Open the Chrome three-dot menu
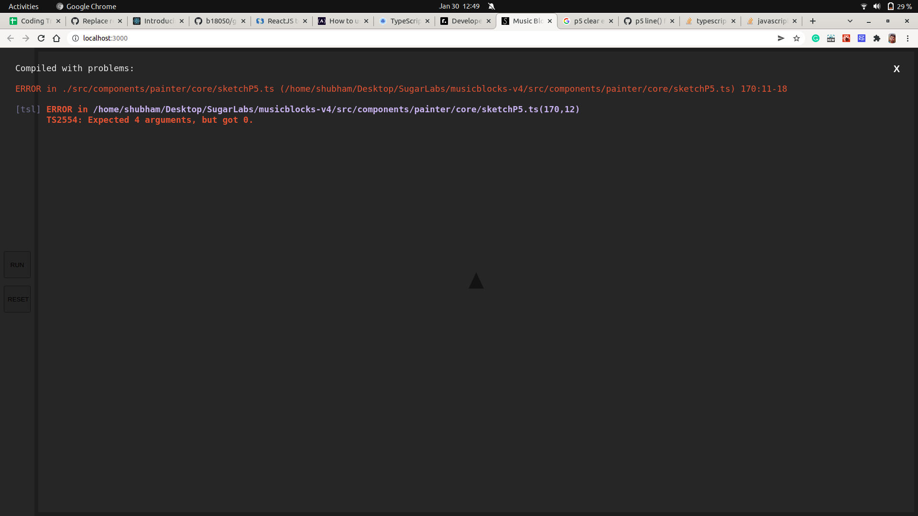918x516 pixels. (x=908, y=38)
